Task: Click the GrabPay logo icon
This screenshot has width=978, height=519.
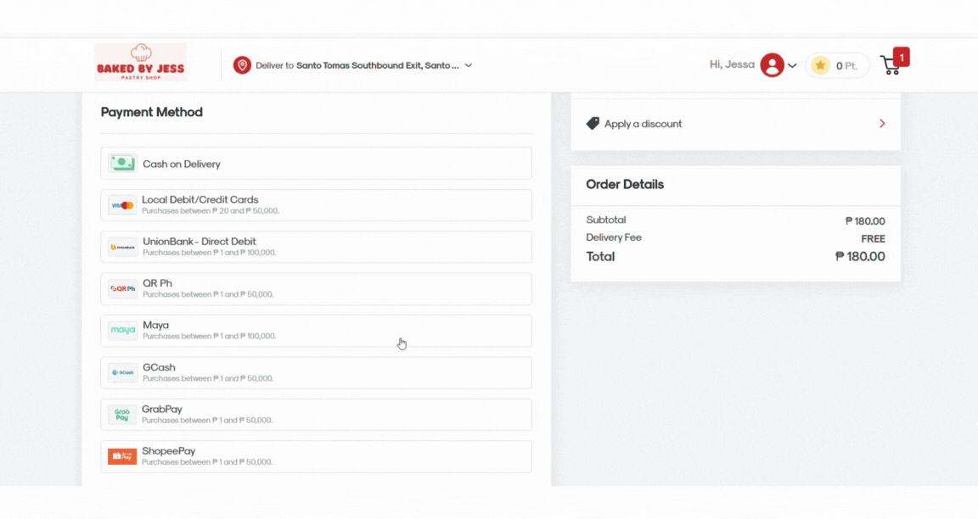Action: [x=122, y=415]
